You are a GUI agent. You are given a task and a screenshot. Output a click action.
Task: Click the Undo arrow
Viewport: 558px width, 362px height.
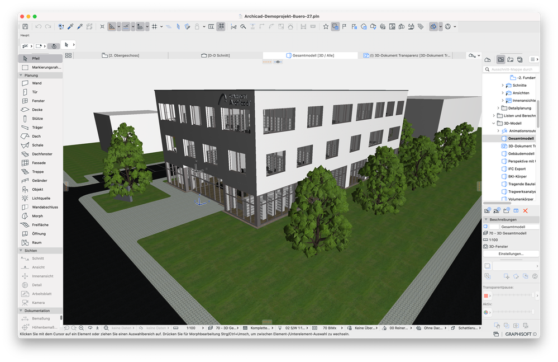pyautogui.click(x=39, y=26)
